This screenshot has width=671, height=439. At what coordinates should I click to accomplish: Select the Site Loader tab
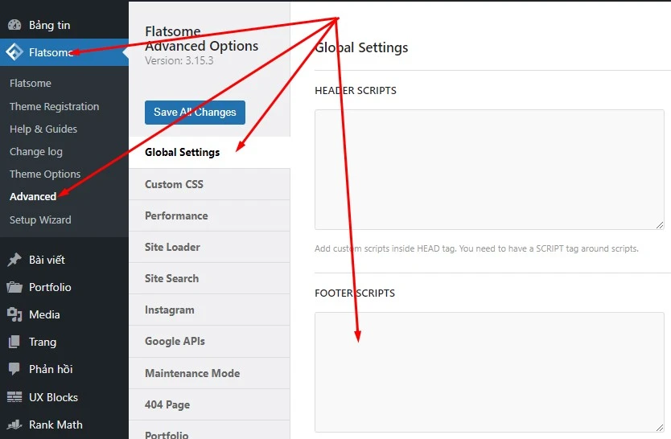click(x=172, y=247)
